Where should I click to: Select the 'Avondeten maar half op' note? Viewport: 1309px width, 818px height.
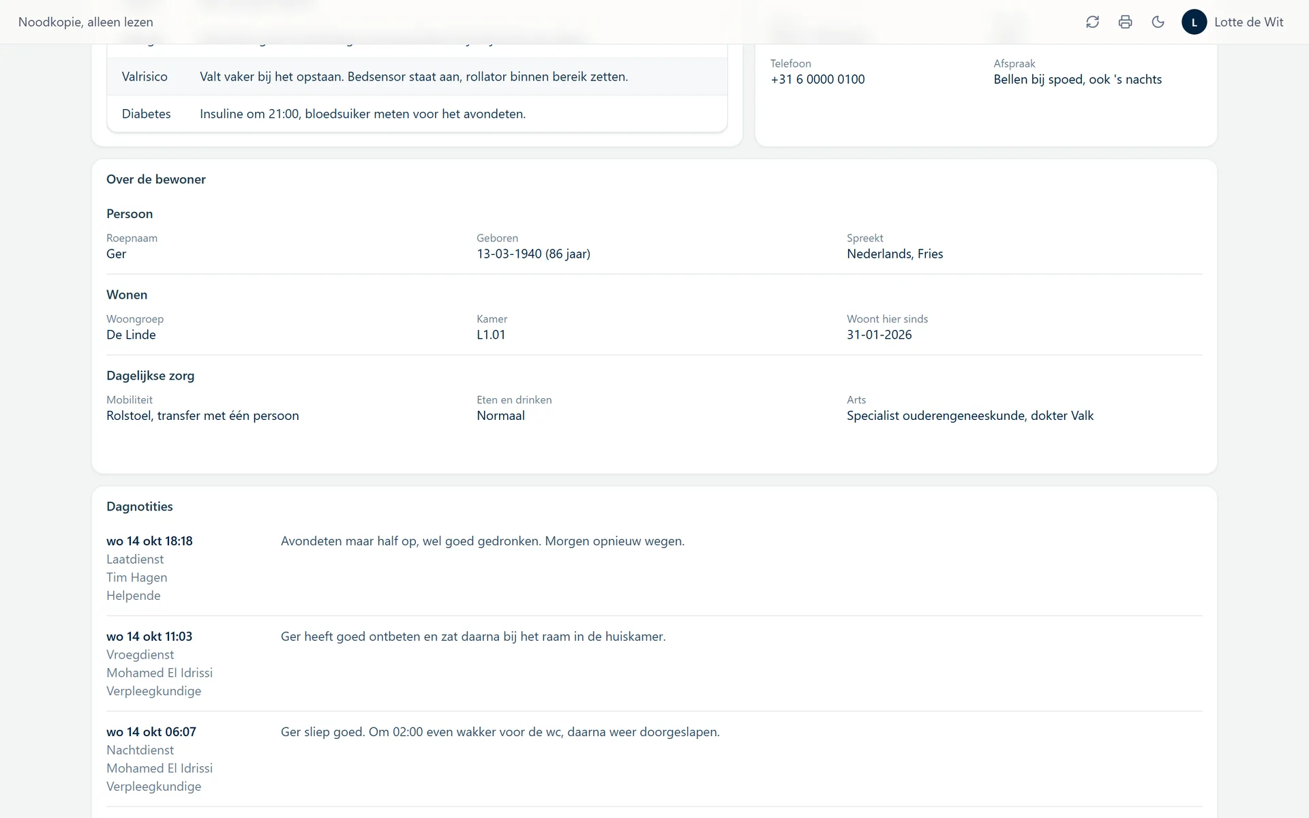pos(483,541)
